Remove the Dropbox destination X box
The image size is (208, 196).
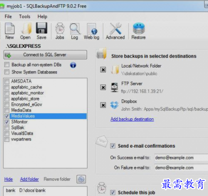pyautogui.click(x=103, y=105)
